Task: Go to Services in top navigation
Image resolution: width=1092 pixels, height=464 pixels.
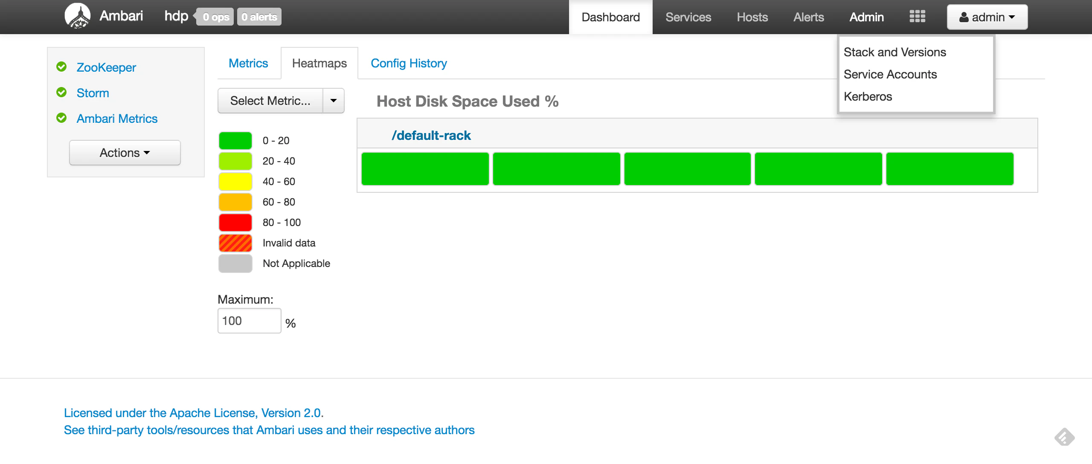Action: pyautogui.click(x=688, y=17)
